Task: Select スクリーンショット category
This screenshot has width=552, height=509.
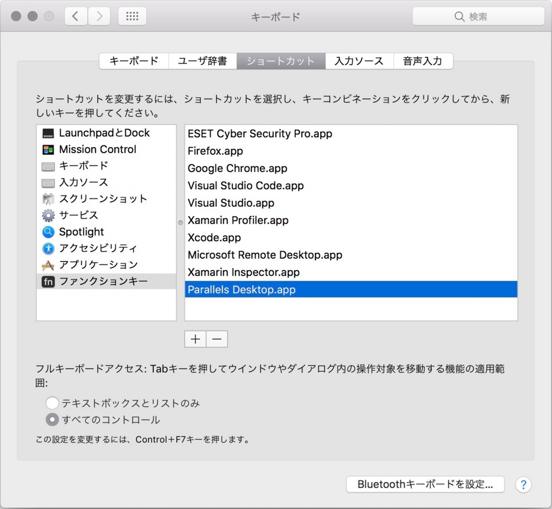Action: point(106,199)
